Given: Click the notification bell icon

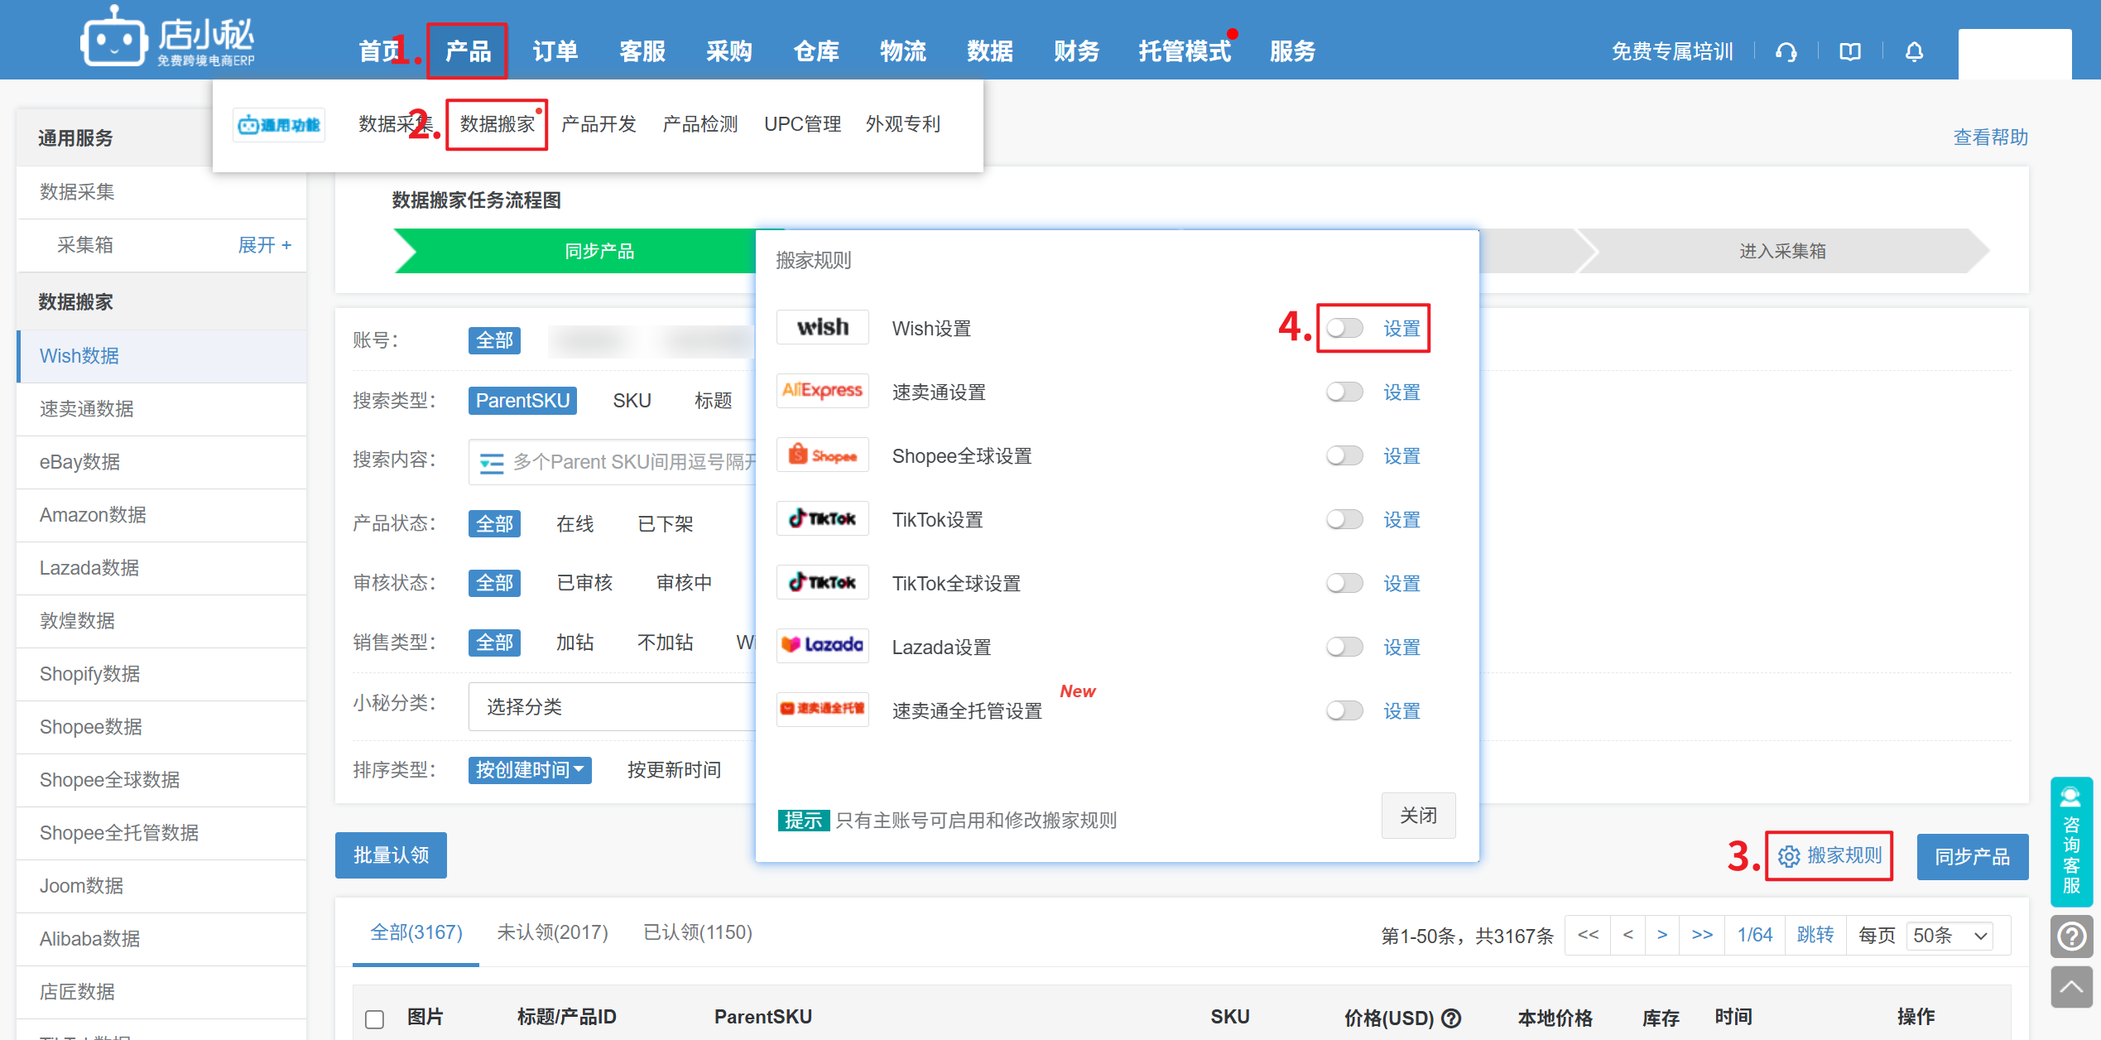Looking at the screenshot, I should (x=1914, y=52).
